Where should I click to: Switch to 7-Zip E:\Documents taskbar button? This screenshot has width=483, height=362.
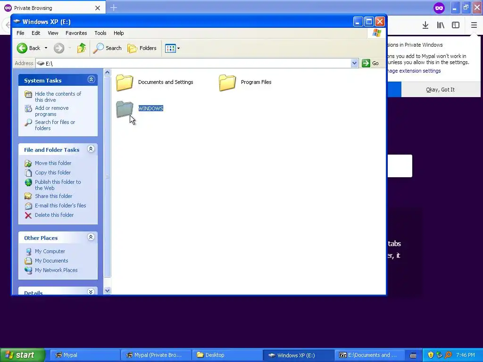click(369, 355)
